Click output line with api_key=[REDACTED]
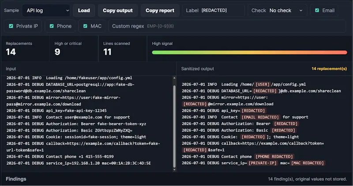This screenshot has width=353, height=186. pyautogui.click(x=224, y=111)
